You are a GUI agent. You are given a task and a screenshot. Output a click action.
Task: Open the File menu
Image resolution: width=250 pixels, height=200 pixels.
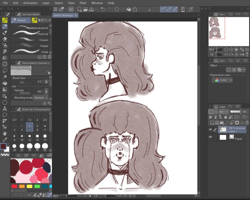[x=6, y=3]
